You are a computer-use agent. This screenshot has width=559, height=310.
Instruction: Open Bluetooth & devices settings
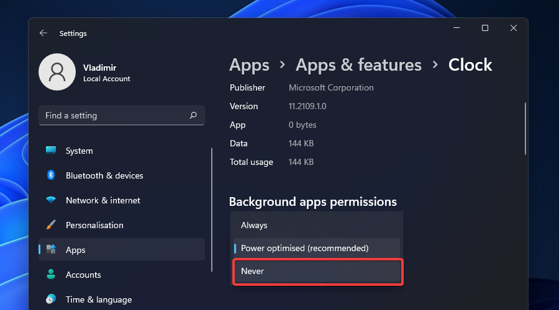pos(122,175)
